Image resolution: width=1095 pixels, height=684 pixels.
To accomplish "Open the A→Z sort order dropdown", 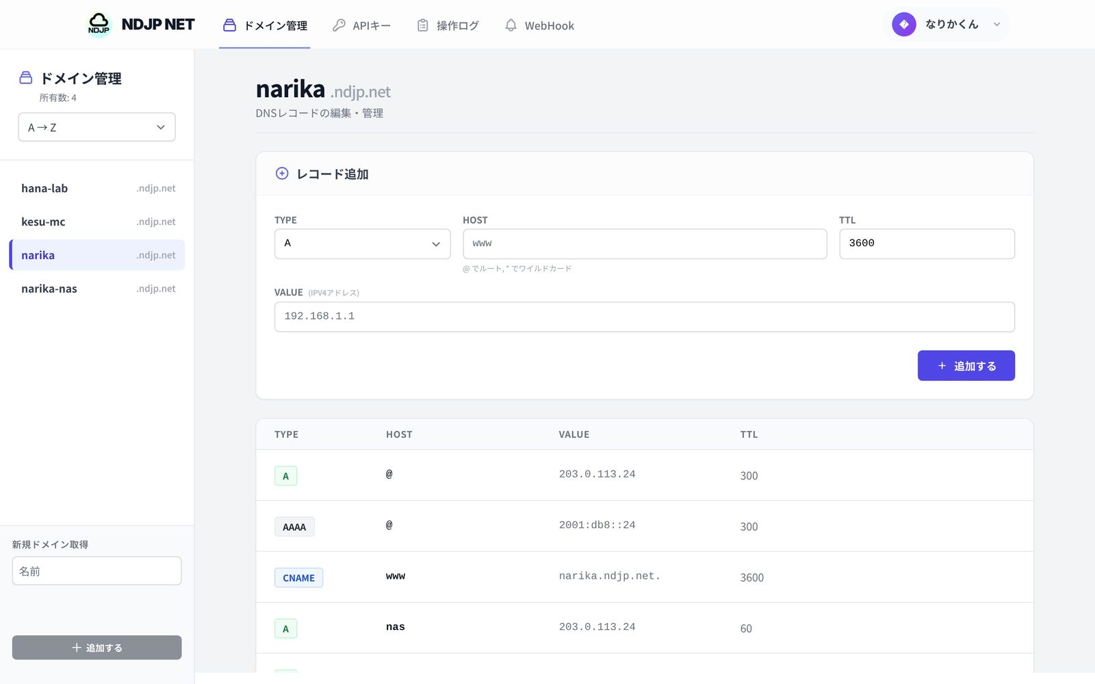I will pos(96,127).
